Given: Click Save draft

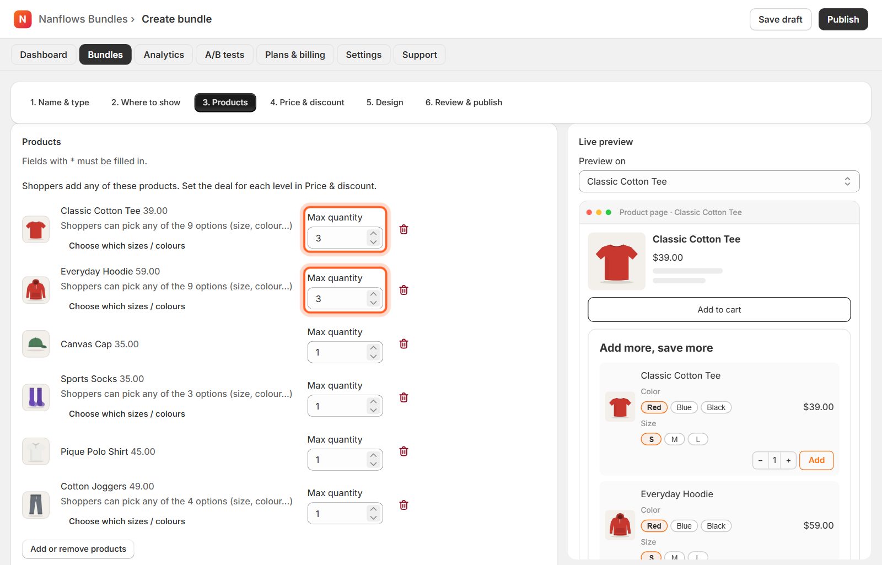Looking at the screenshot, I should [780, 19].
